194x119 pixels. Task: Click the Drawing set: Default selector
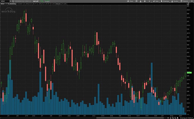186,118
